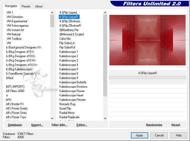Reset the filter settings
The height and width of the screenshot is (141, 190).
(x=176, y=125)
